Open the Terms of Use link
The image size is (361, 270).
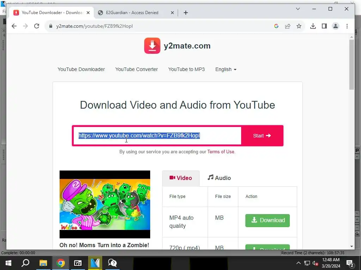(x=221, y=152)
